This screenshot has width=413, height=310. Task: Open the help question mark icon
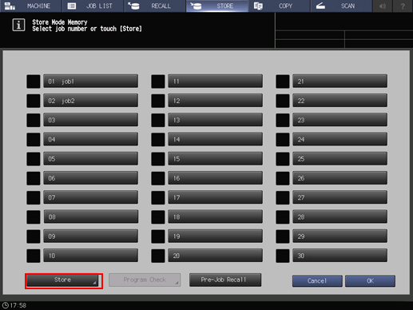pos(403,6)
